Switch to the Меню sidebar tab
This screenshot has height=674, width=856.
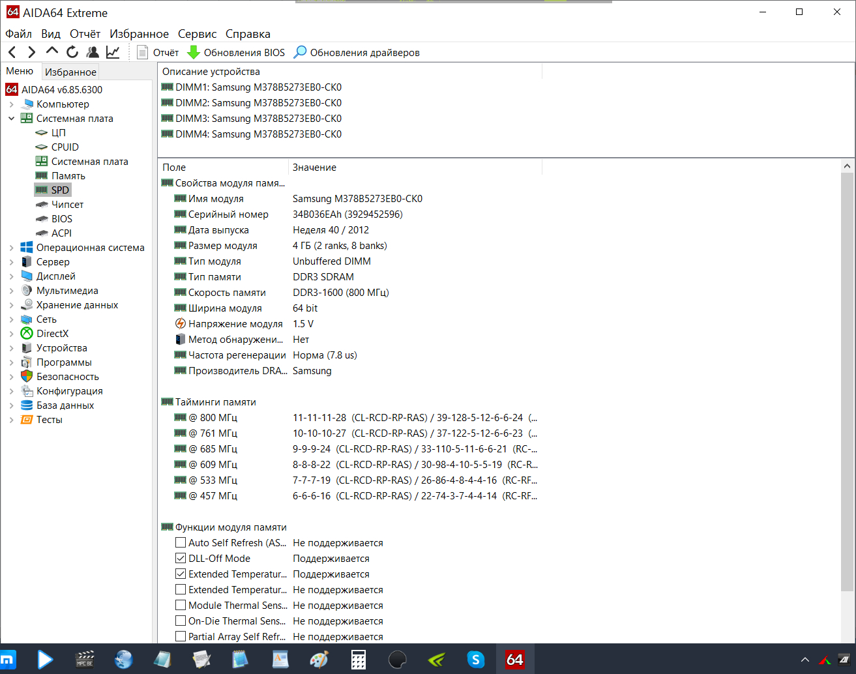coord(20,71)
